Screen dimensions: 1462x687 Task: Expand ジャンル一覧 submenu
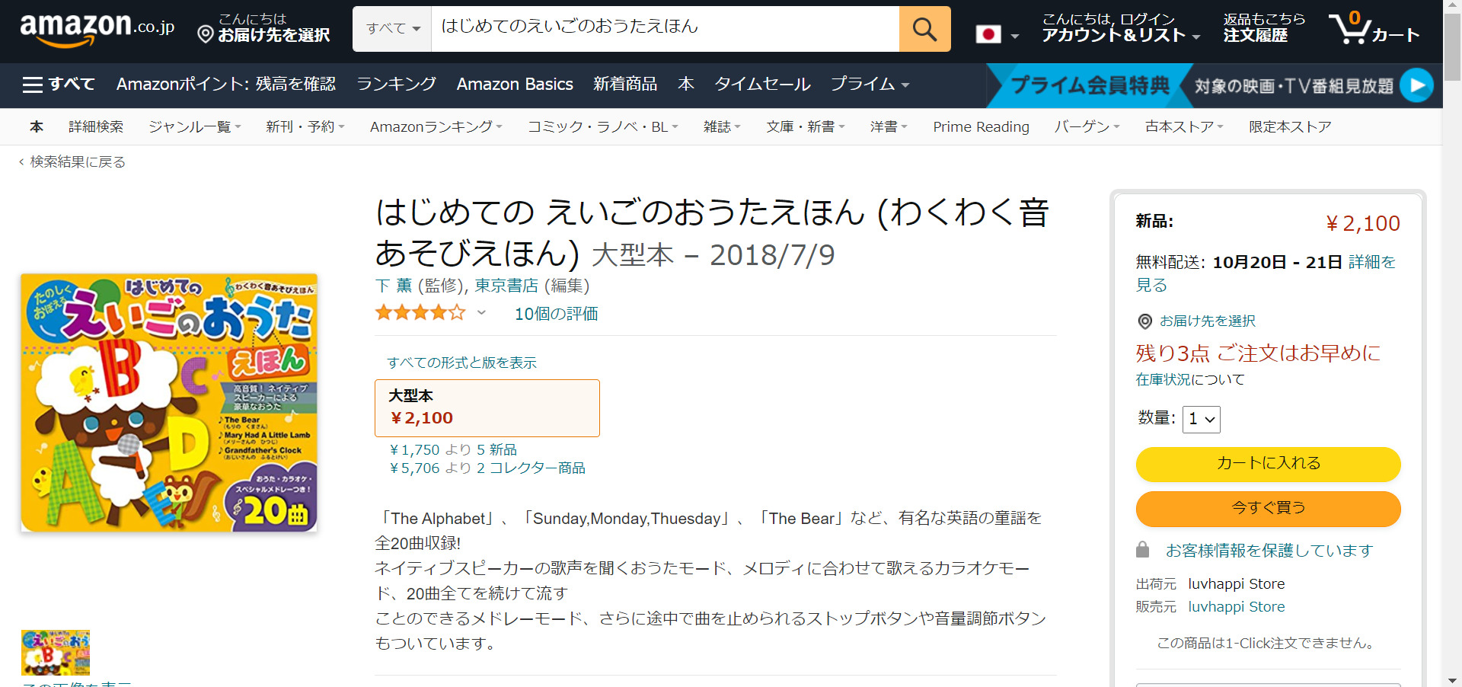pyautogui.click(x=238, y=127)
